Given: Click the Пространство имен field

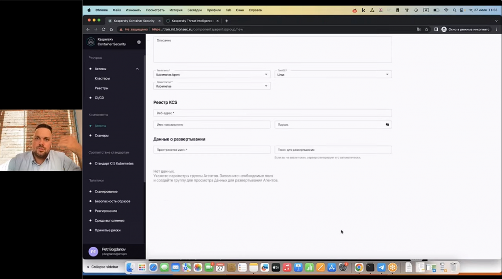Looking at the screenshot, I should click(x=212, y=150).
